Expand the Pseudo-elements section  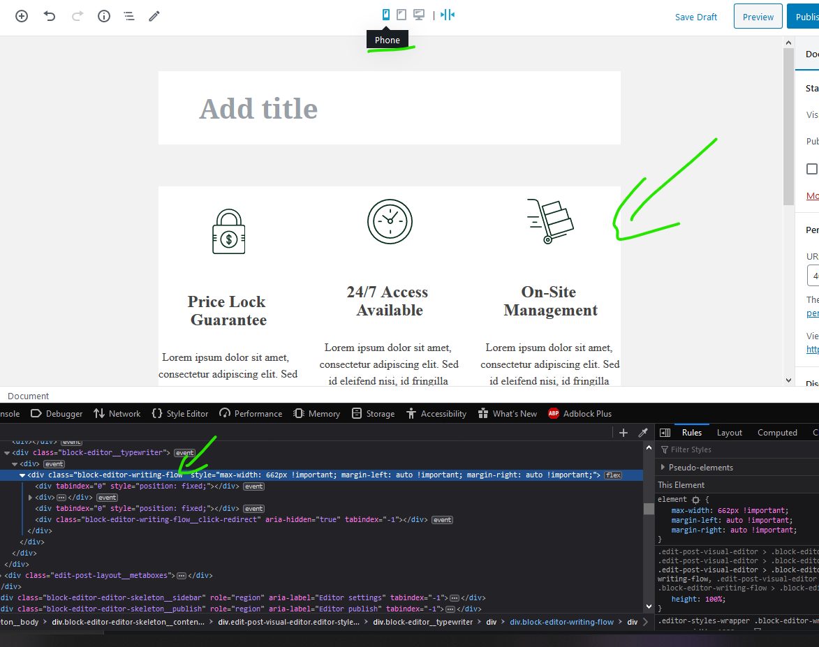click(x=663, y=468)
